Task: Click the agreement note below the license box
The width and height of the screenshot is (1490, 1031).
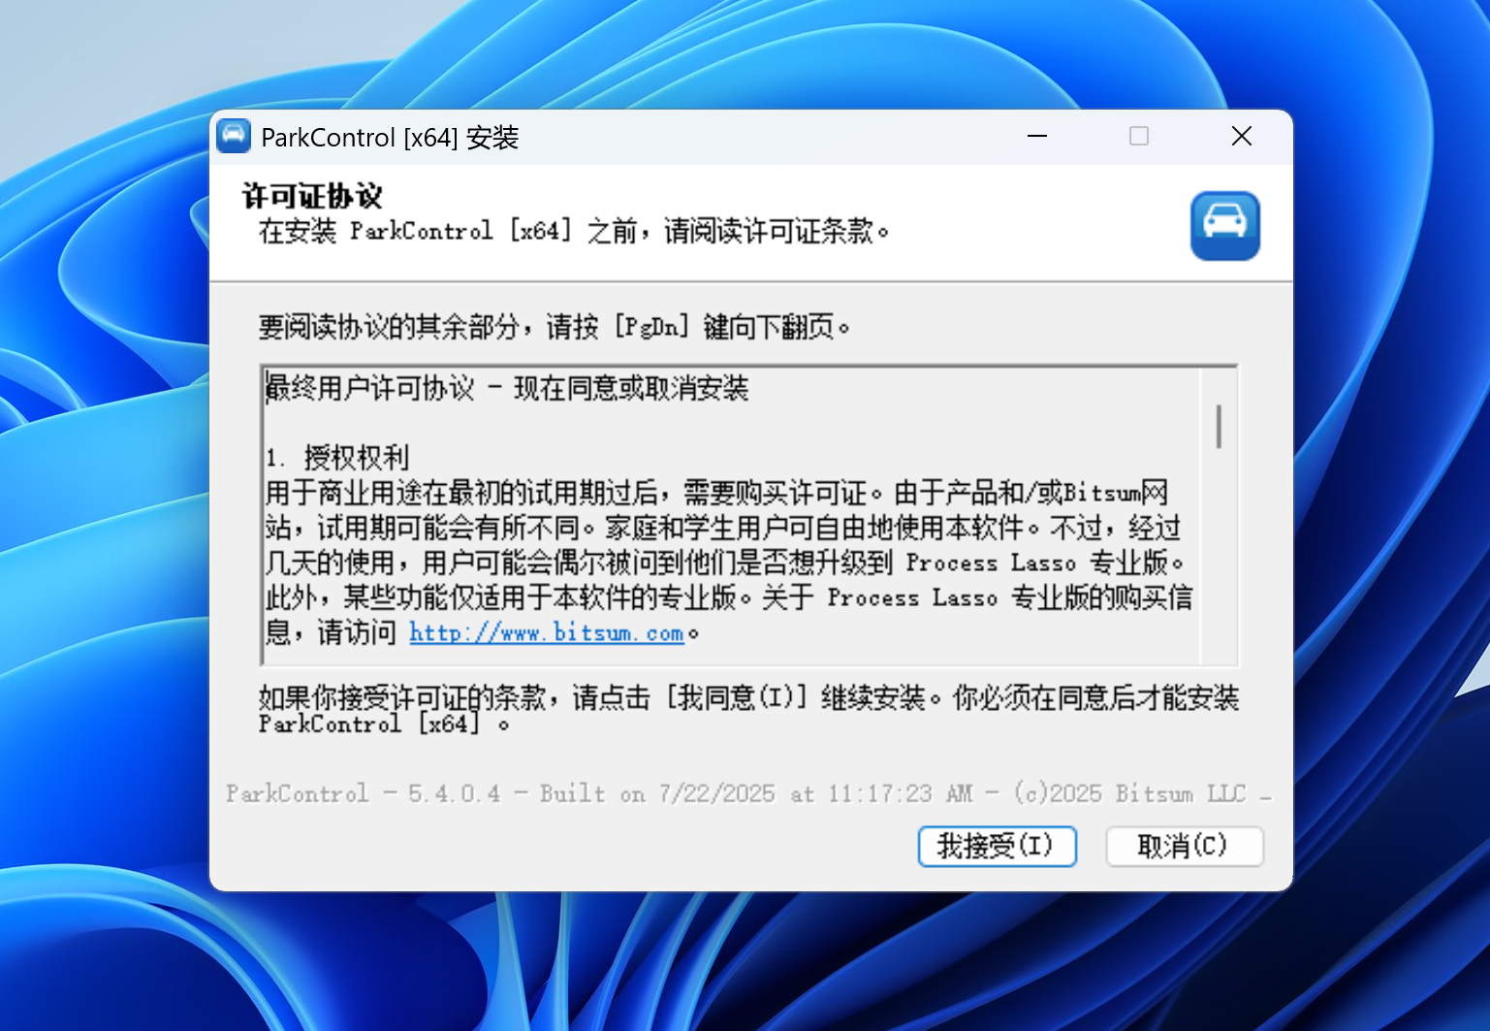Action: (748, 710)
